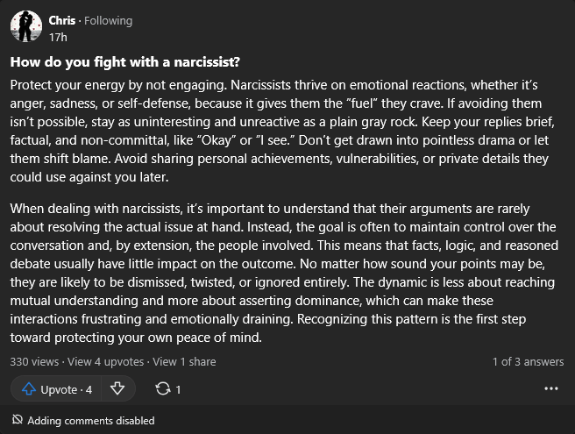
Task: Click the 'Adding comments disabled' text
Action: tap(91, 421)
